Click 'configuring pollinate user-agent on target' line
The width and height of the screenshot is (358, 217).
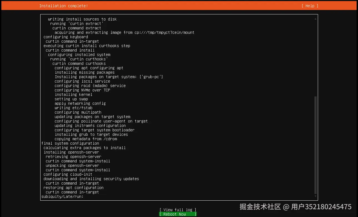pyautogui.click(x=101, y=121)
